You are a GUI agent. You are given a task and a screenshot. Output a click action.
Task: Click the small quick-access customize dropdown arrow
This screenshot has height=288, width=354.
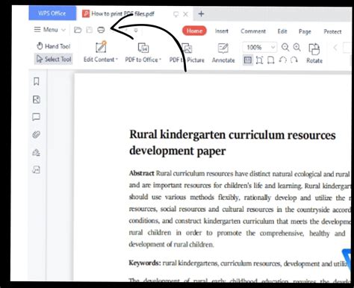pyautogui.click(x=136, y=31)
